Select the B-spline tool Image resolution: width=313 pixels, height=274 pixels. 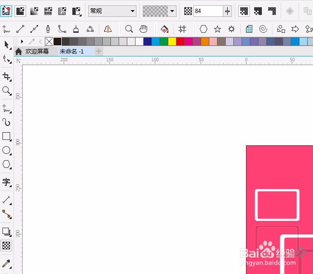point(62,29)
